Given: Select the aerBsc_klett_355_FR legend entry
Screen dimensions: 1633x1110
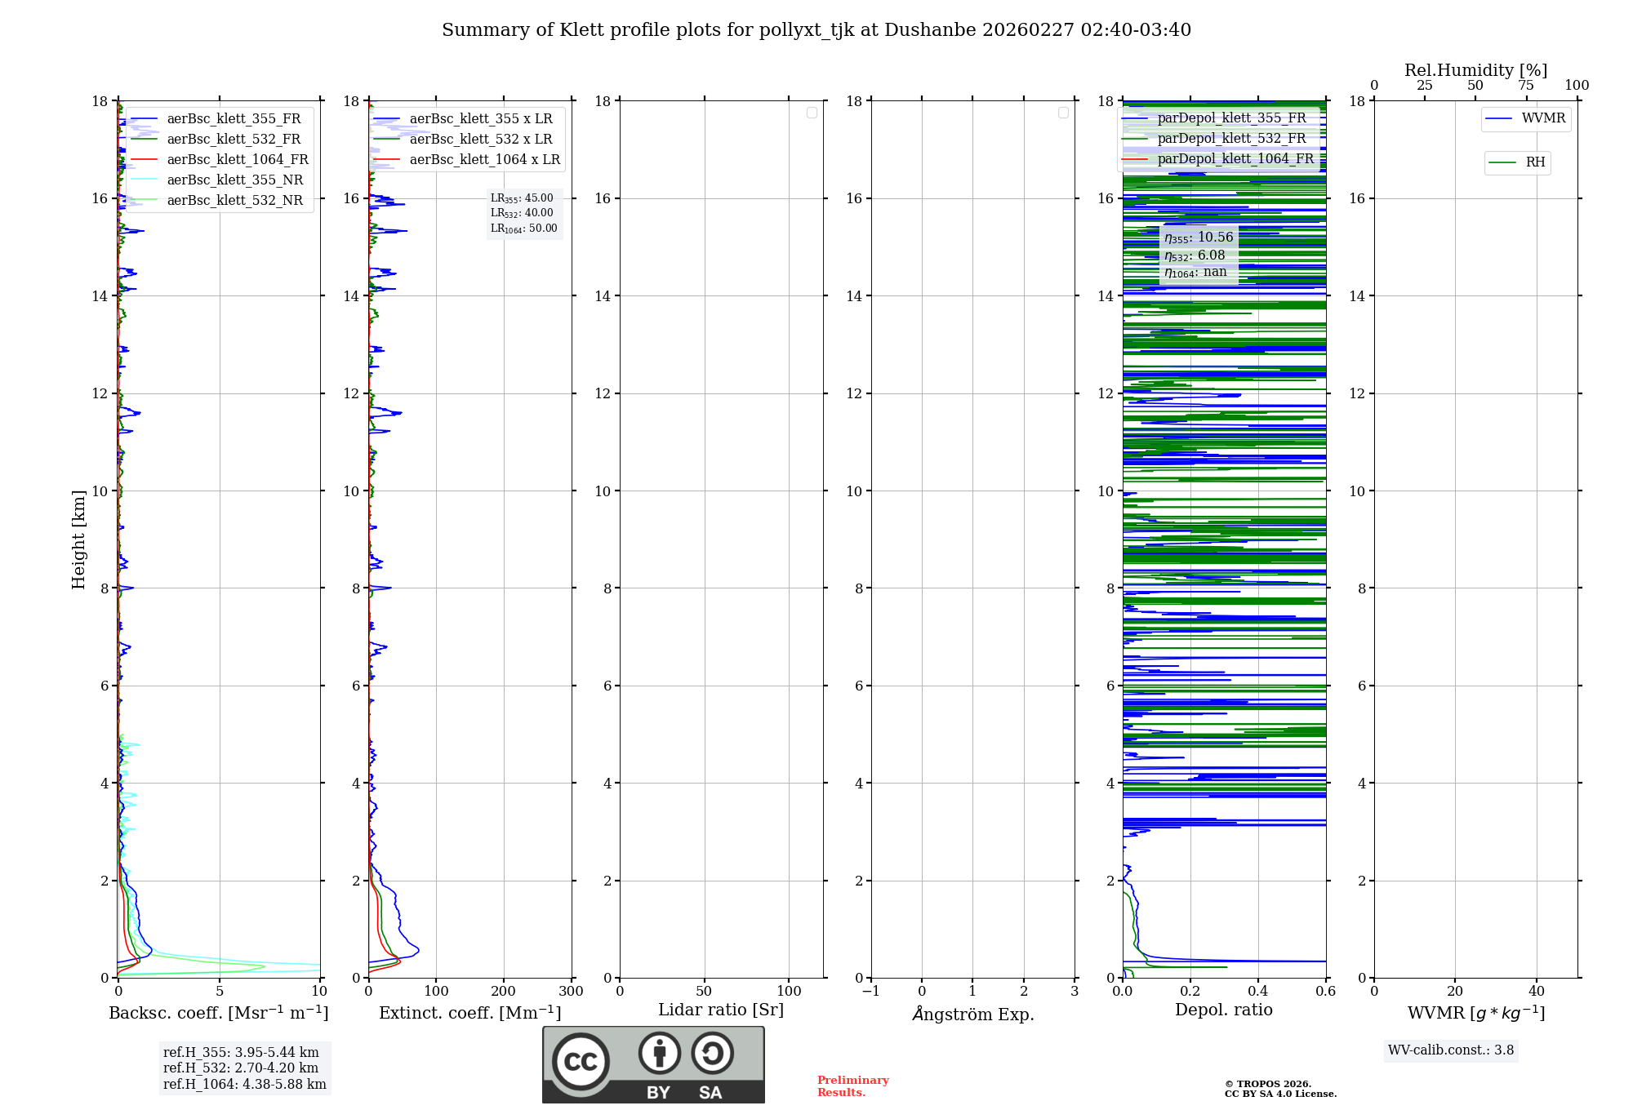Looking at the screenshot, I should [x=233, y=119].
